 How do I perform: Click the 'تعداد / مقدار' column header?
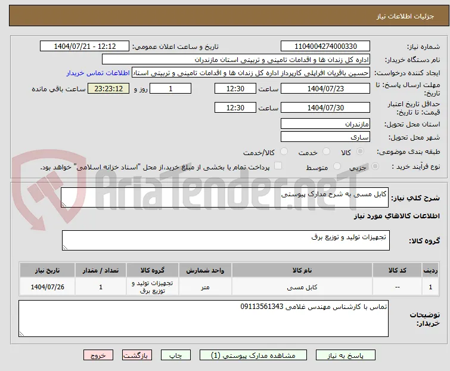[101, 270]
